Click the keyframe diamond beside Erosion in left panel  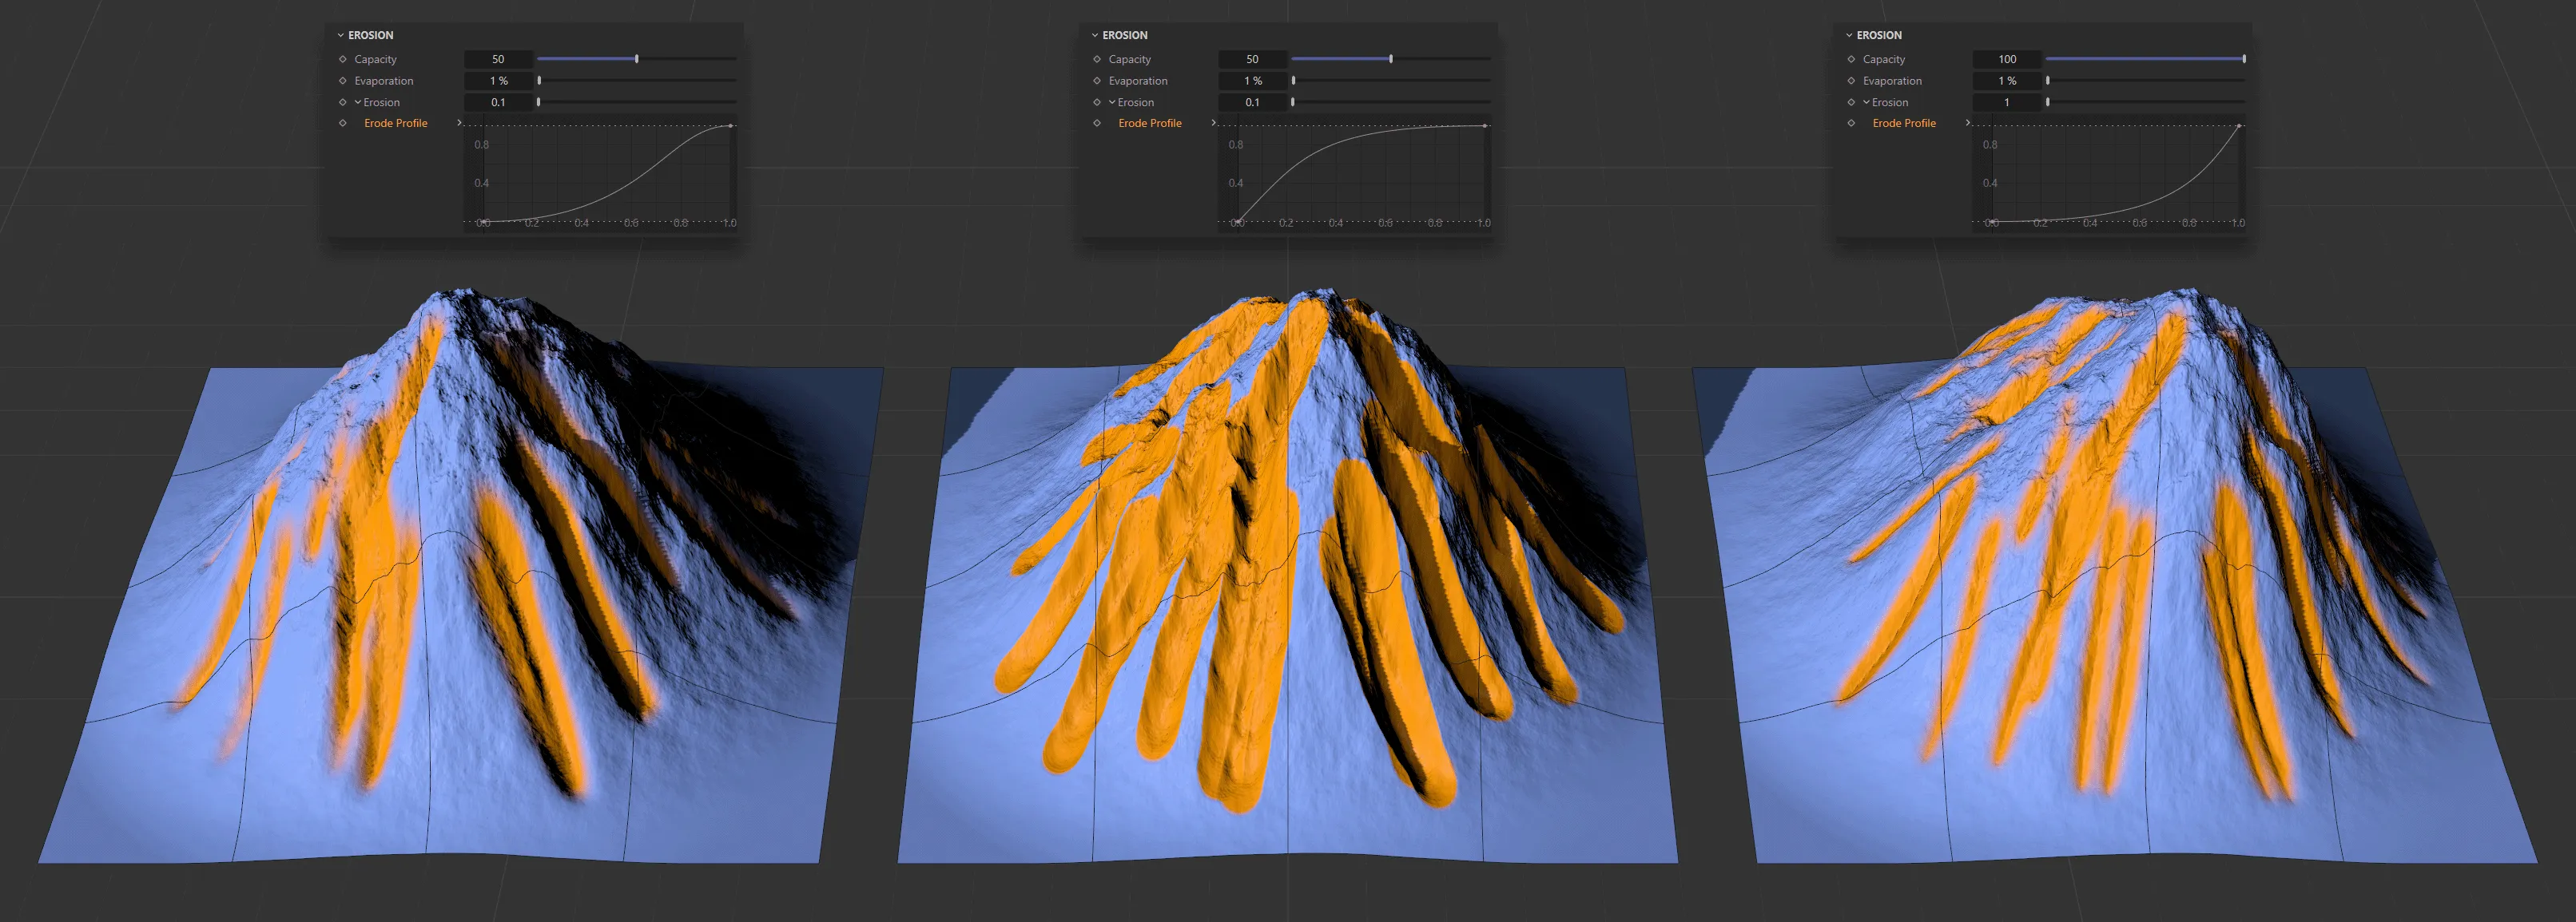point(341,102)
